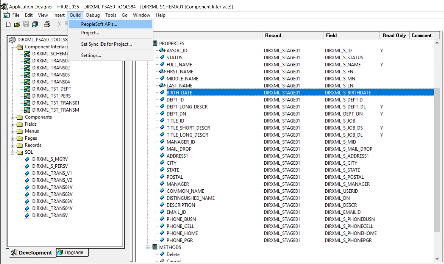Click the Open folder toolbar icon
Image resolution: width=444 pixels, height=264 pixels.
point(17,24)
